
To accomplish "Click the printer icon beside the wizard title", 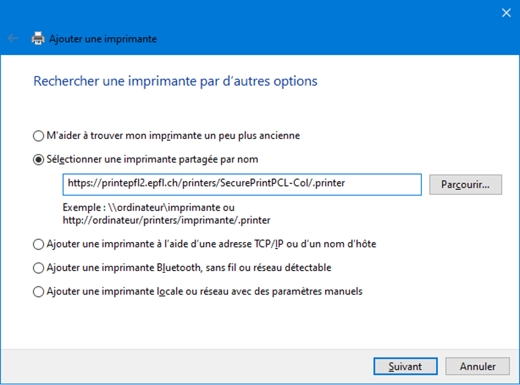I will tap(38, 38).
